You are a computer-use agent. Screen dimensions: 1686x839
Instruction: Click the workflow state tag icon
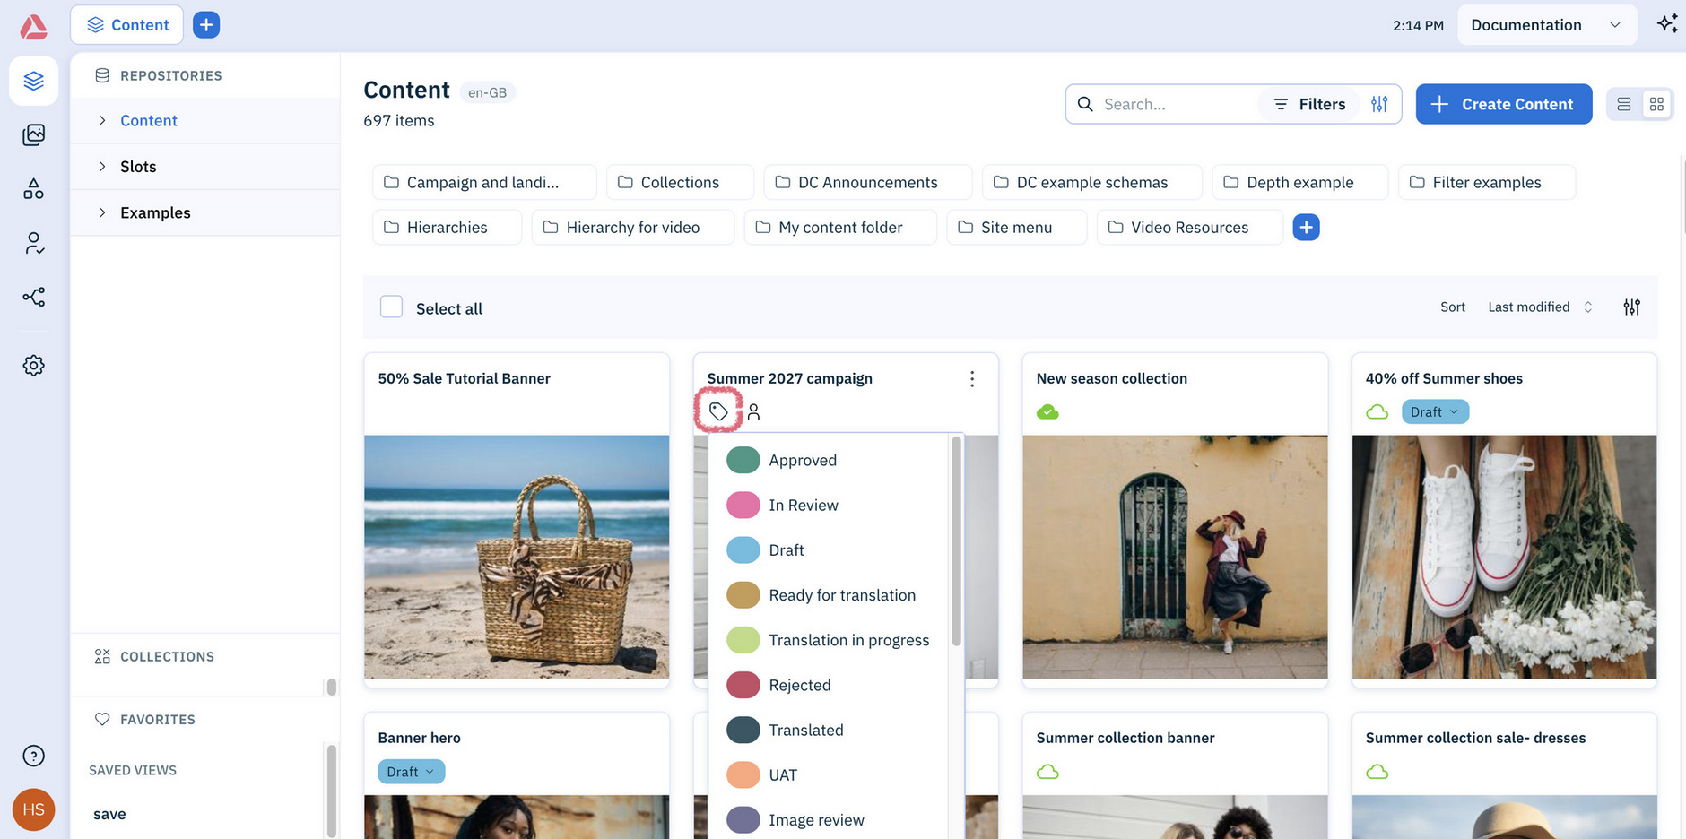[718, 411]
